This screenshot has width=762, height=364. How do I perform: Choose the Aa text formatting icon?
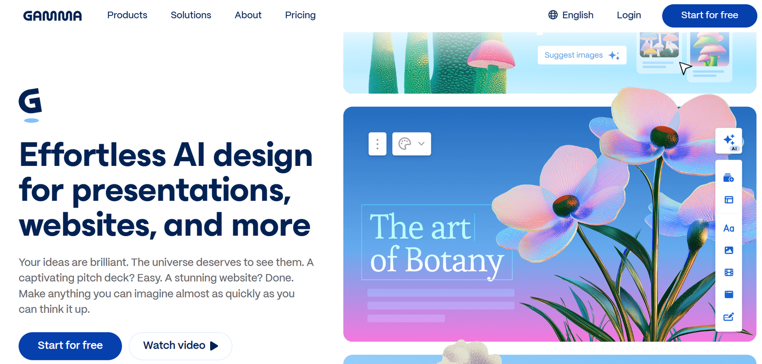pyautogui.click(x=729, y=228)
